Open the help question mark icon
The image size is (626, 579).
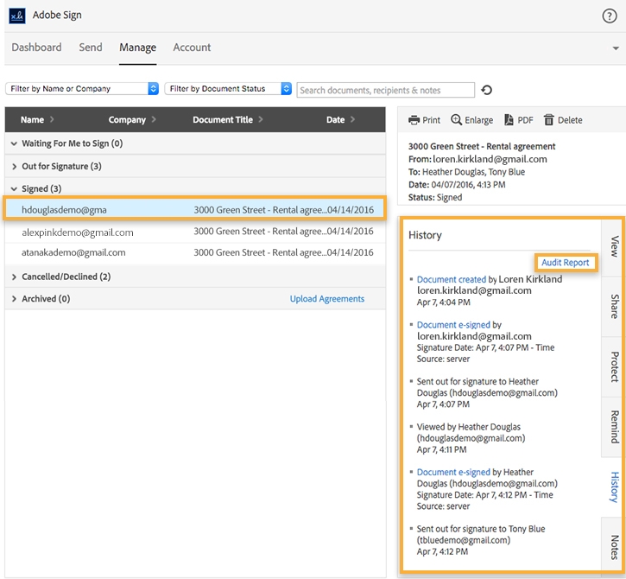pyautogui.click(x=609, y=16)
